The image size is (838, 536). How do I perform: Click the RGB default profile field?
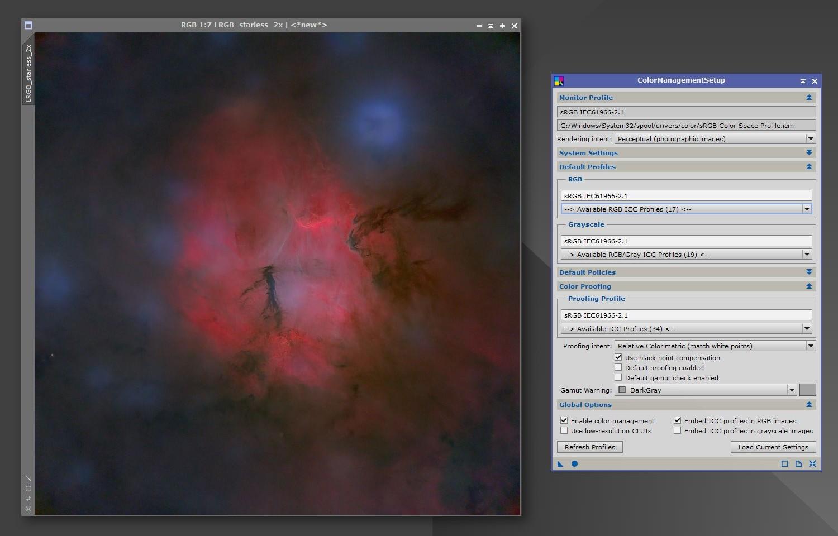tap(686, 195)
